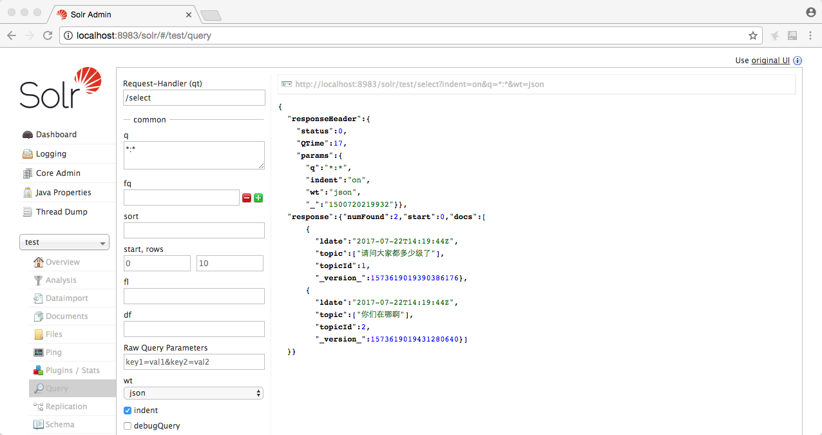Switch to the original UI link
This screenshot has height=435, width=822.
tap(770, 61)
